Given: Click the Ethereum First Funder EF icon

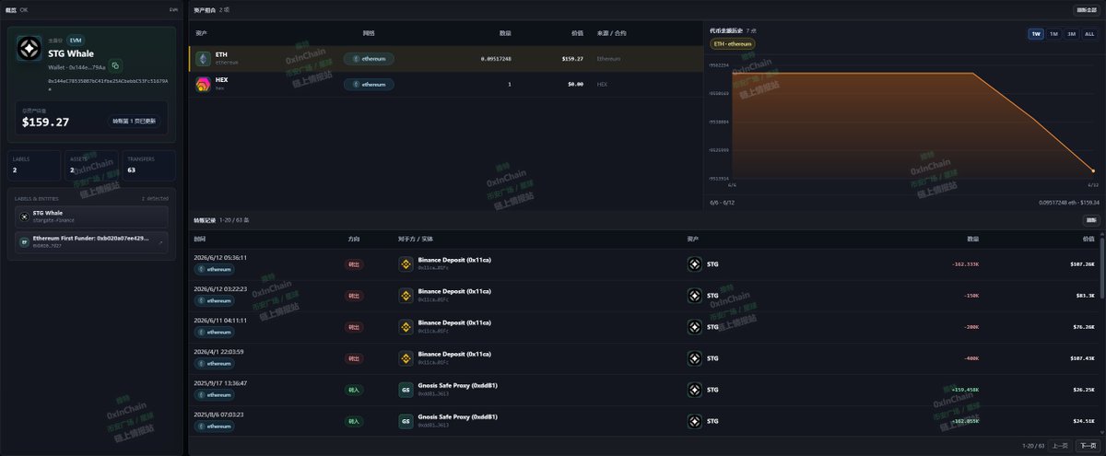Looking at the screenshot, I should [24, 242].
